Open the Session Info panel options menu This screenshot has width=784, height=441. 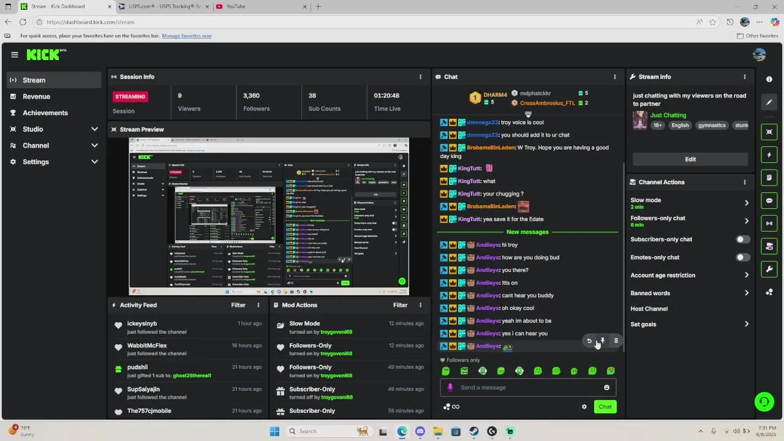point(420,77)
